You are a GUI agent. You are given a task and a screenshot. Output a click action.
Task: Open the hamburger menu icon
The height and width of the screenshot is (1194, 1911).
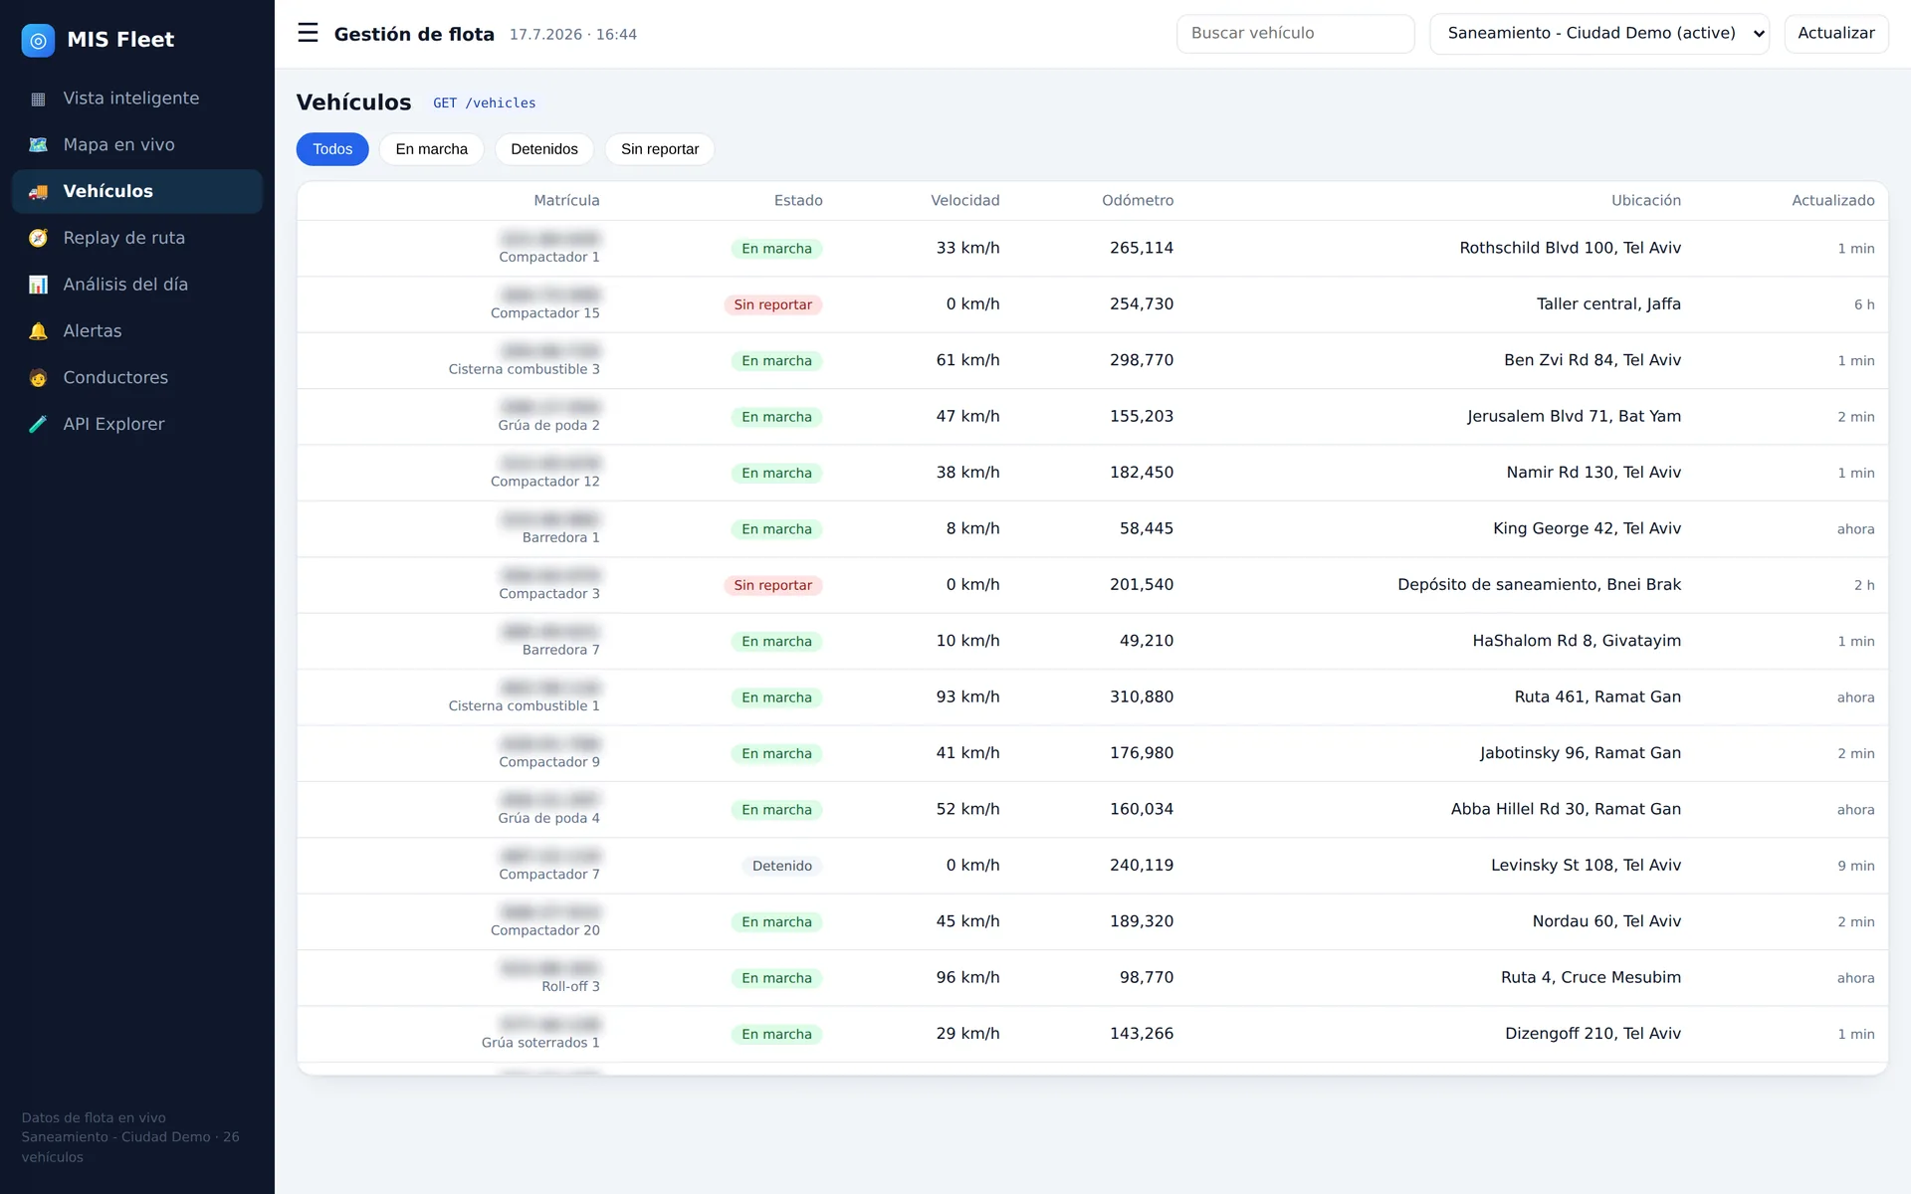tap(308, 33)
